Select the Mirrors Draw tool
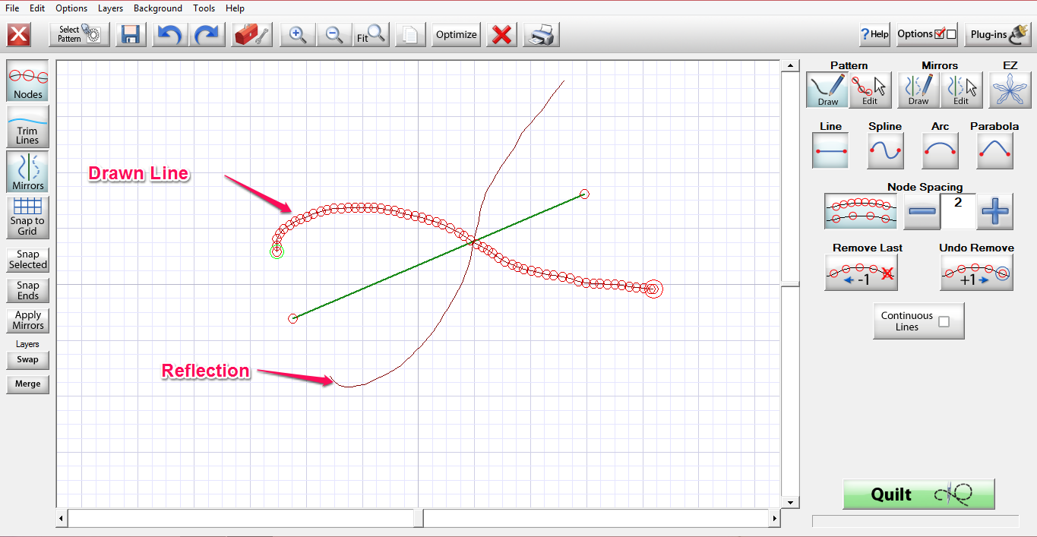Screen dimensions: 1037x537 click(918, 90)
